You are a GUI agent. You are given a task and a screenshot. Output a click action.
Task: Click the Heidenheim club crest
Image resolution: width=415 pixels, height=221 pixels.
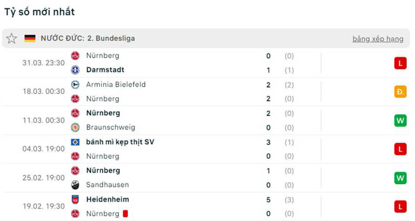coord(75,199)
